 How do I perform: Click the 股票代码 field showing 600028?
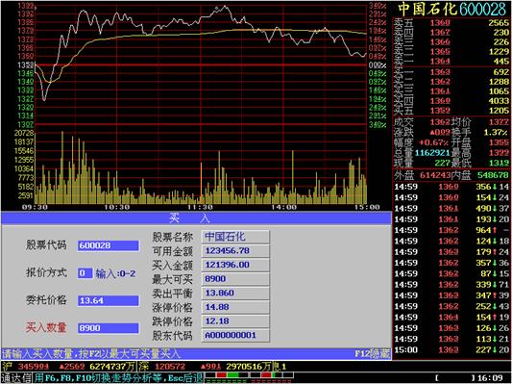109,245
